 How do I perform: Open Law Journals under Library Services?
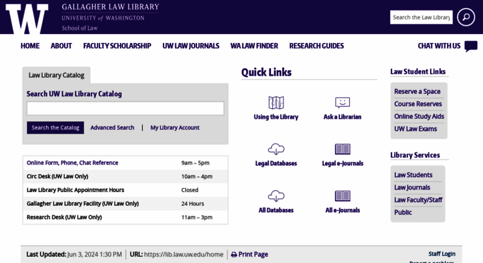point(412,188)
